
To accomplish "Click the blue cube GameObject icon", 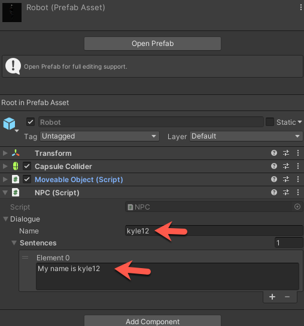I will click(x=9, y=124).
